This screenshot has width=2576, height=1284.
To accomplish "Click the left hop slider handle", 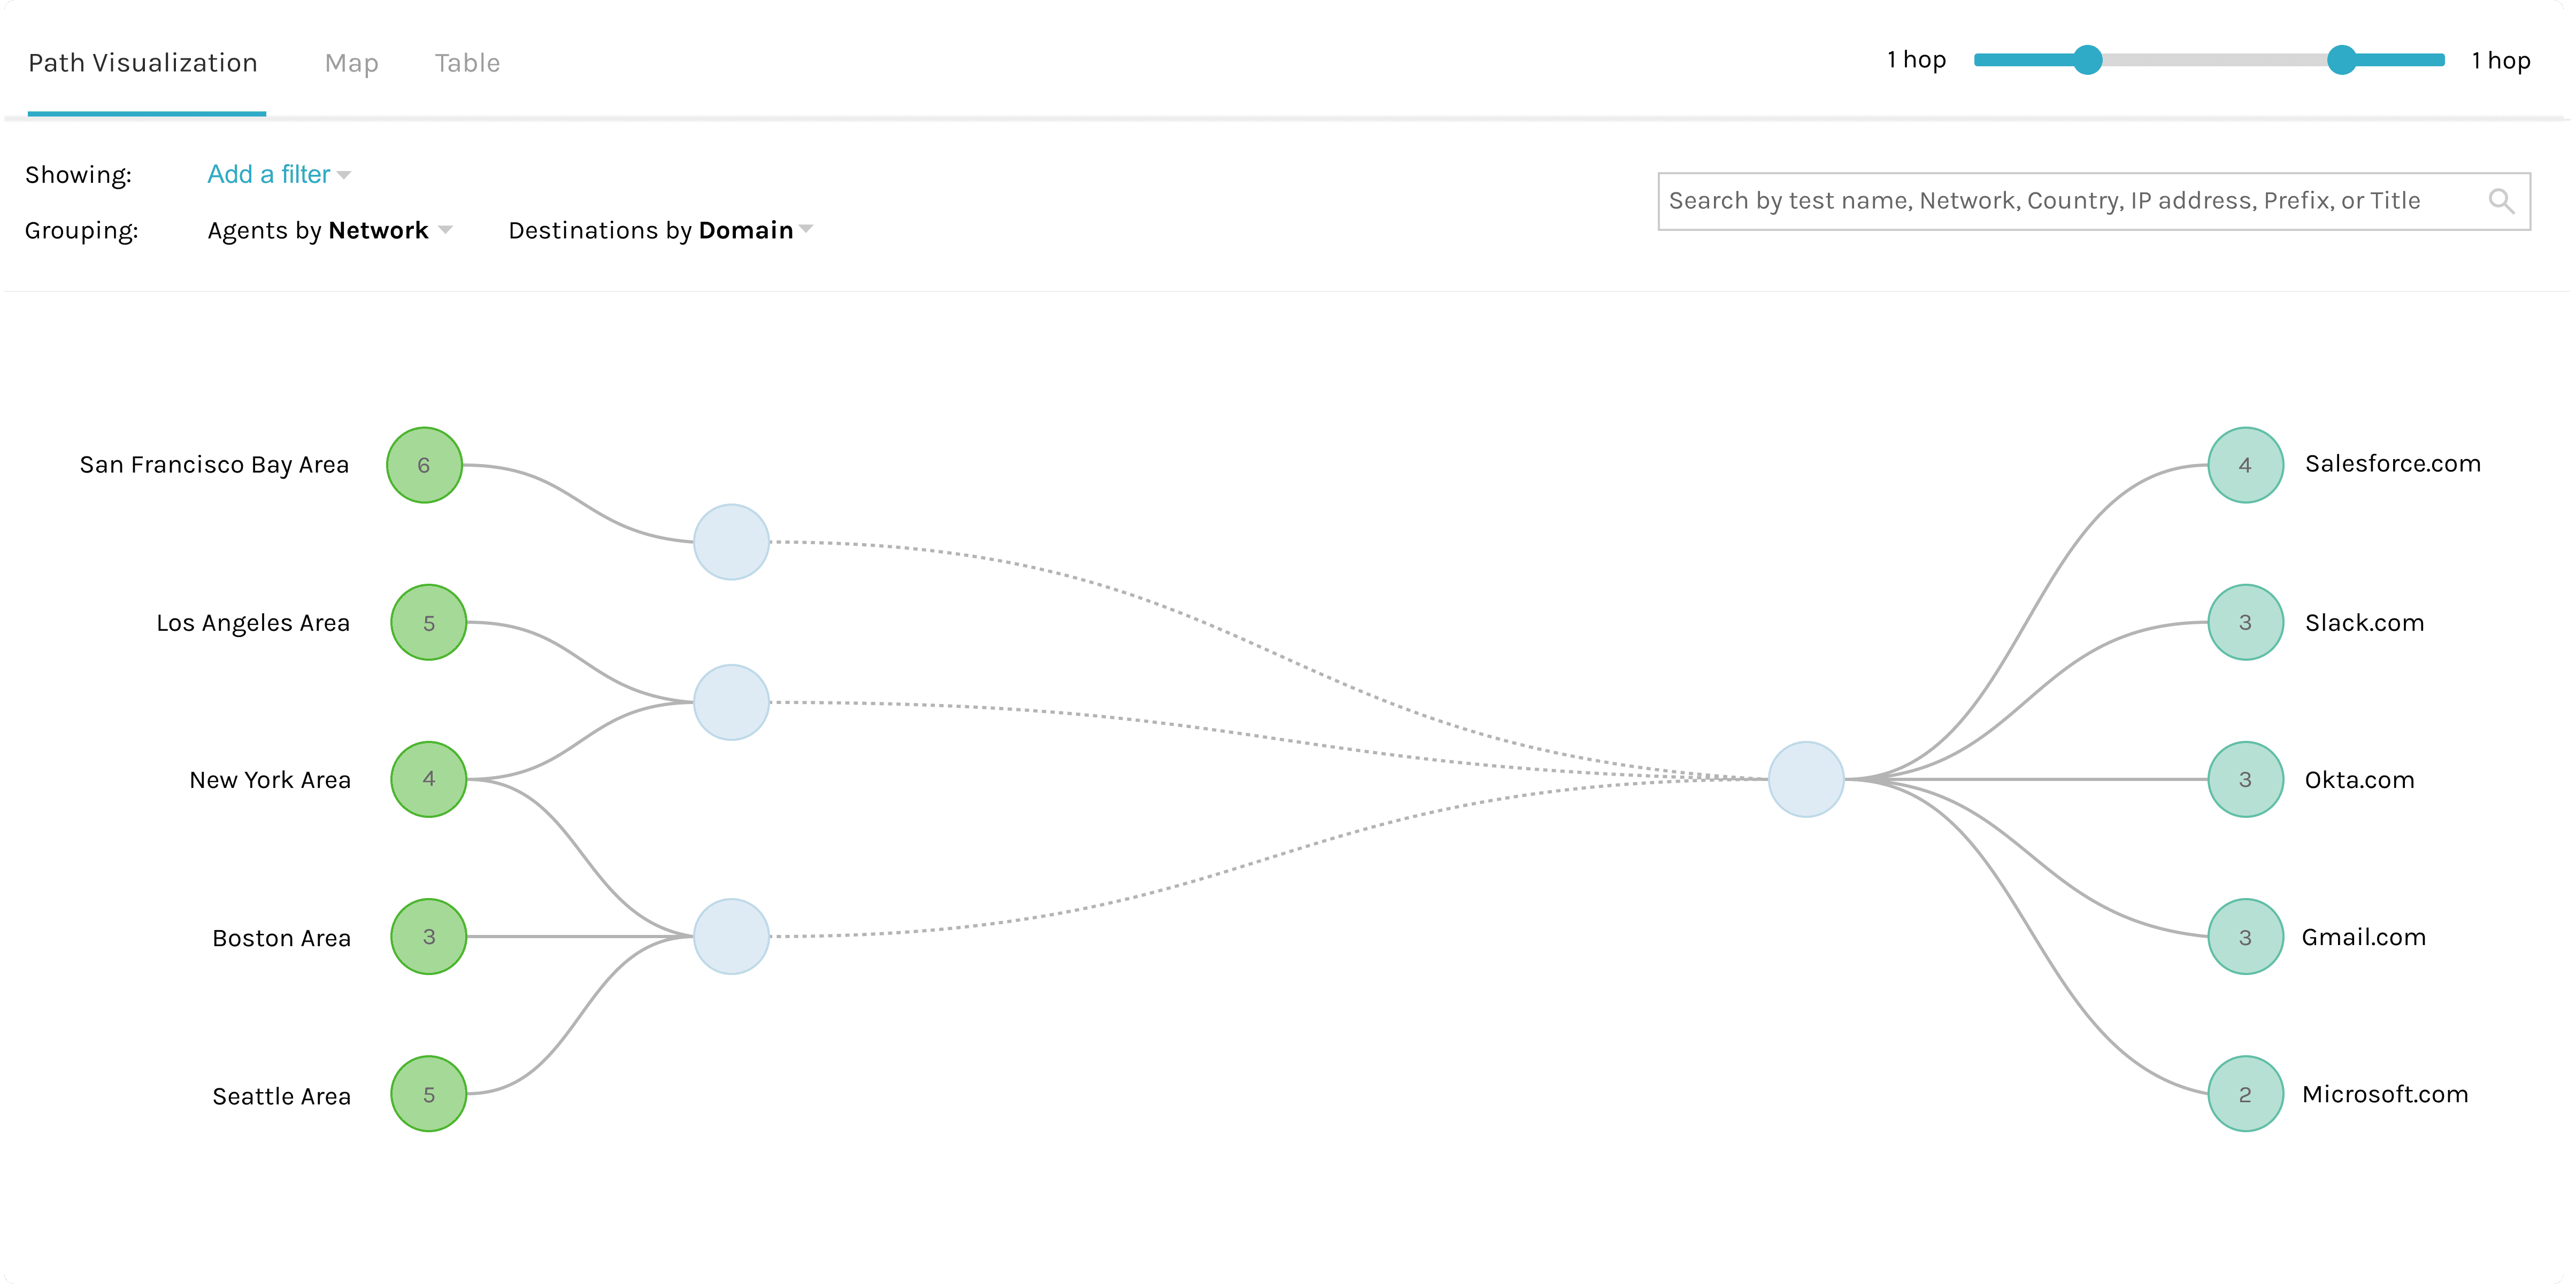I will pyautogui.click(x=2087, y=60).
